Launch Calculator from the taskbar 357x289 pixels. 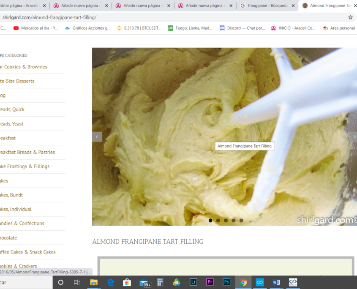160,282
